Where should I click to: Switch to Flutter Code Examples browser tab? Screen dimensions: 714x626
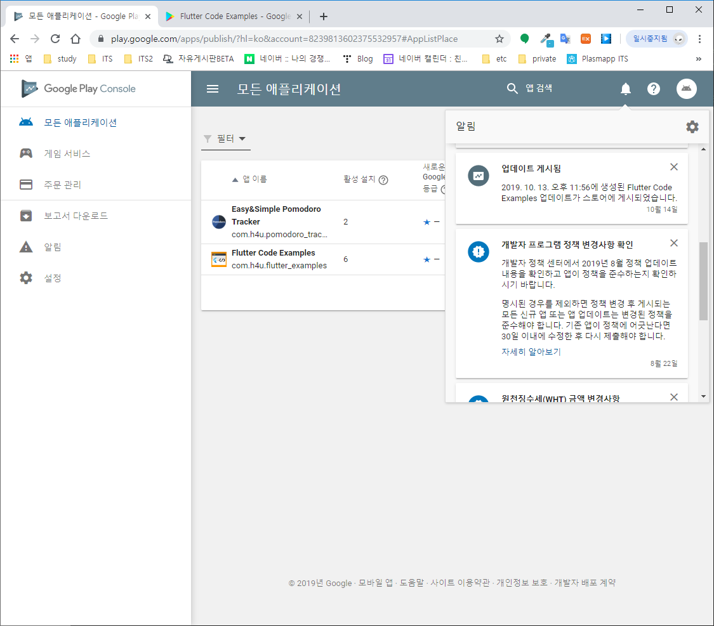tap(234, 16)
